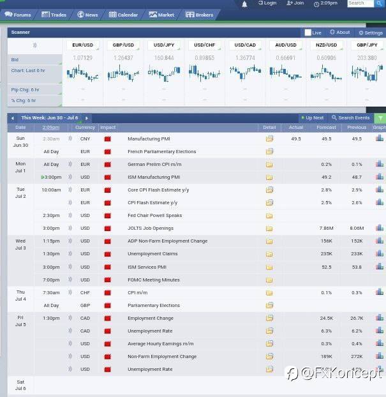
Task: Open graph icon for Non-Farm Employment Change
Action: pos(380,356)
